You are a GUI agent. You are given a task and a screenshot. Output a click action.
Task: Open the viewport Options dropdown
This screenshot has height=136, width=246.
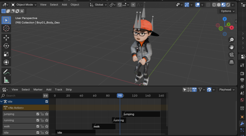point(228,11)
